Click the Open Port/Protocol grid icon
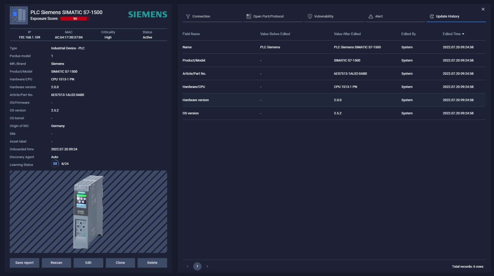This screenshot has height=276, width=494. 249,16
